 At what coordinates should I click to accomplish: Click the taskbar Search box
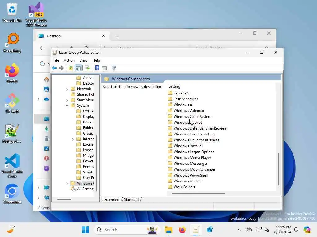click(x=127, y=230)
